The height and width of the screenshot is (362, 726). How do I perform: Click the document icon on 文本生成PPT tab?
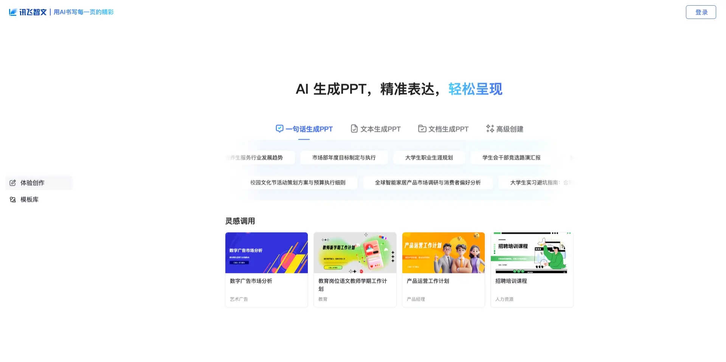[x=354, y=129]
